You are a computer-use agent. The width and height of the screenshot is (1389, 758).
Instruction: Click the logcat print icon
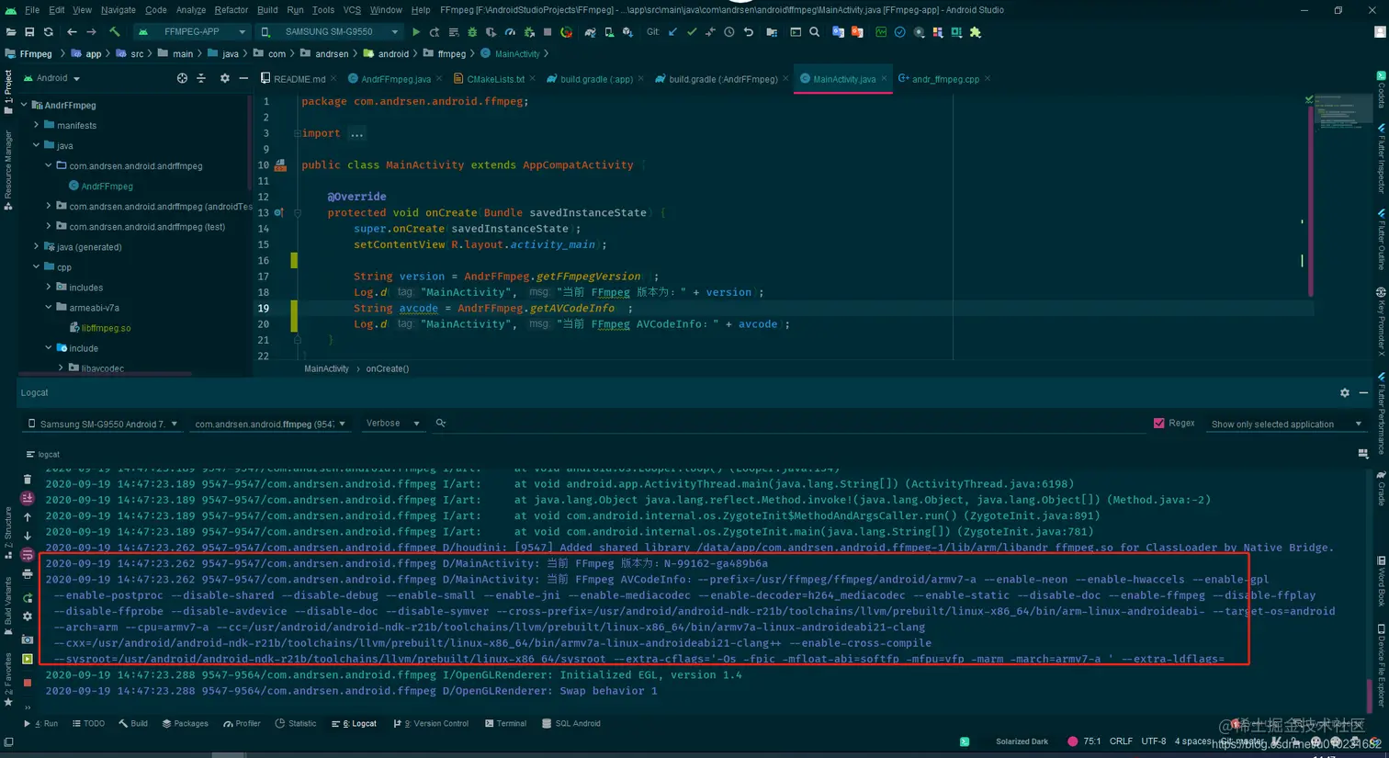pos(28,574)
